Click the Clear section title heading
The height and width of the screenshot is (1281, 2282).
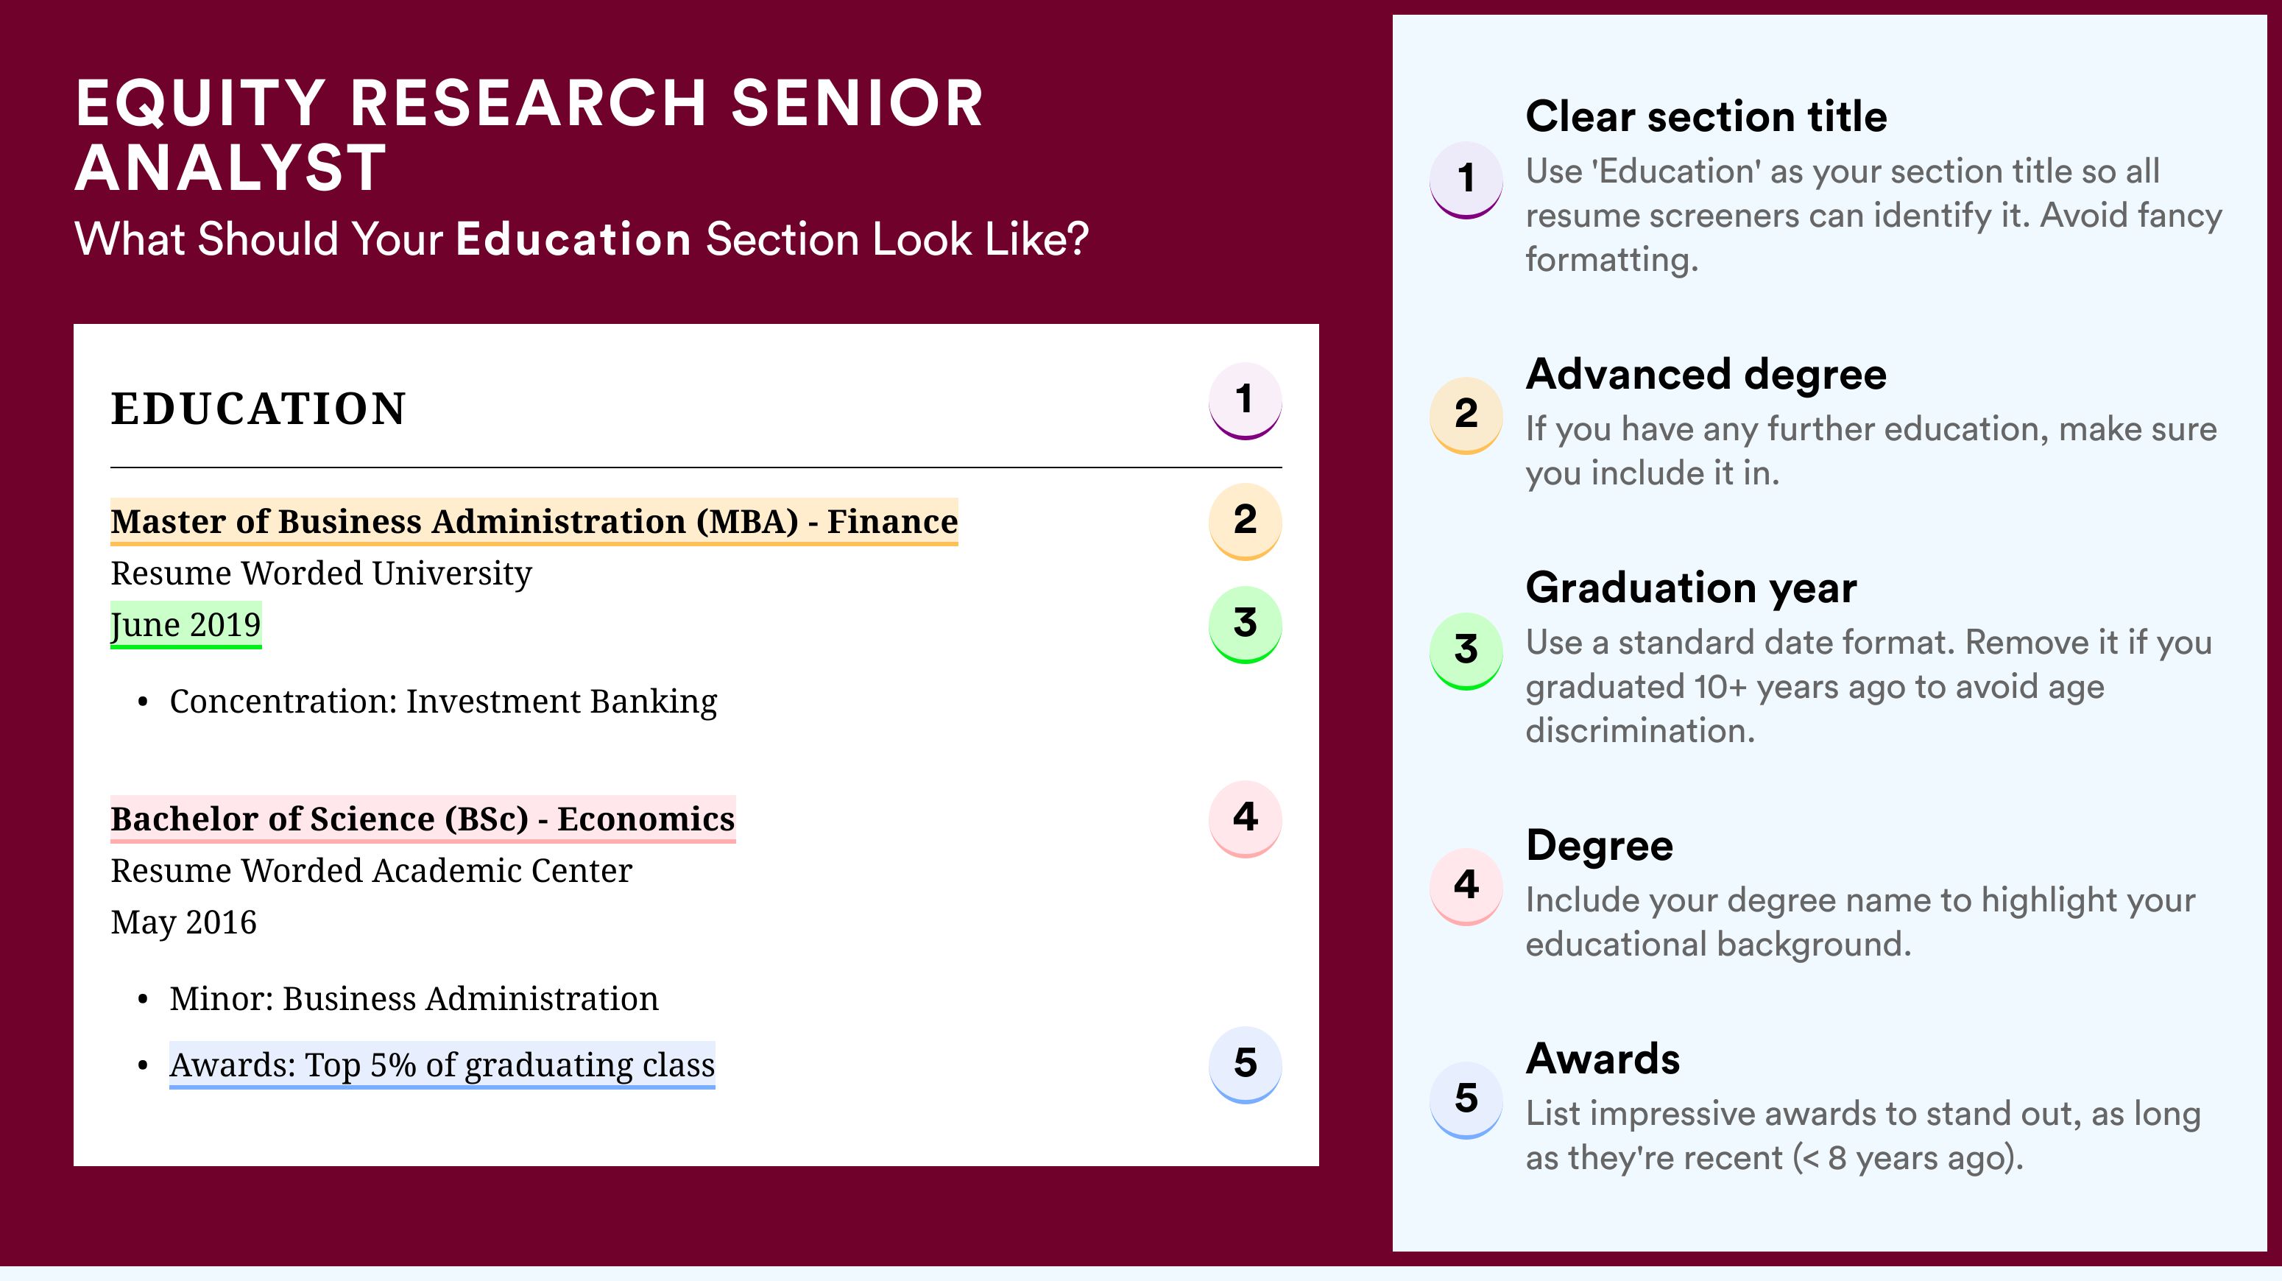point(1706,116)
